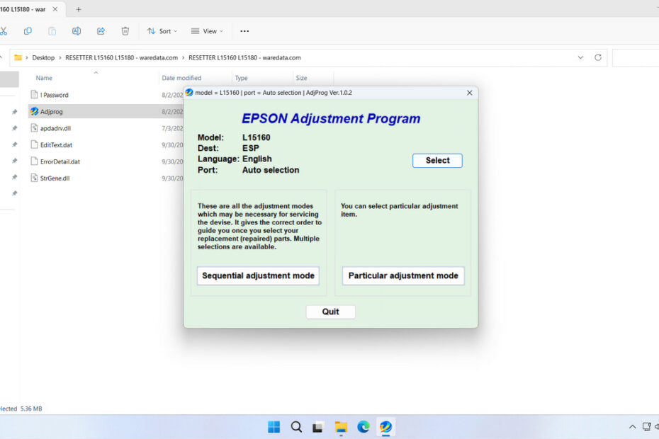Open Task View in taskbar
Screen dimensions: 659x439
coord(317,427)
